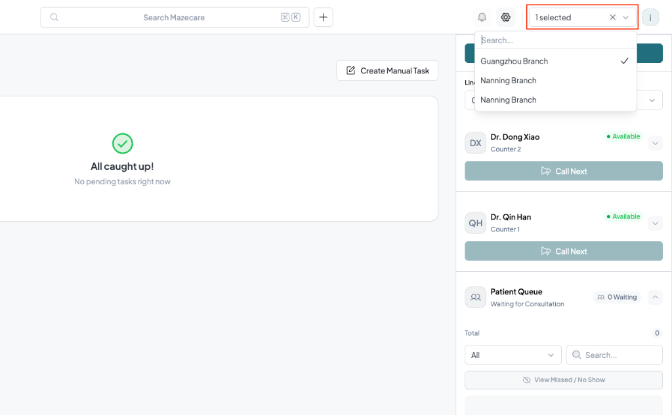Click the crossed-eye icon on View Missed

click(527, 380)
